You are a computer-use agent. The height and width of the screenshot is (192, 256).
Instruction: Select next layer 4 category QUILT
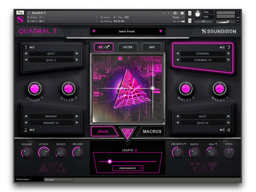tap(228, 116)
